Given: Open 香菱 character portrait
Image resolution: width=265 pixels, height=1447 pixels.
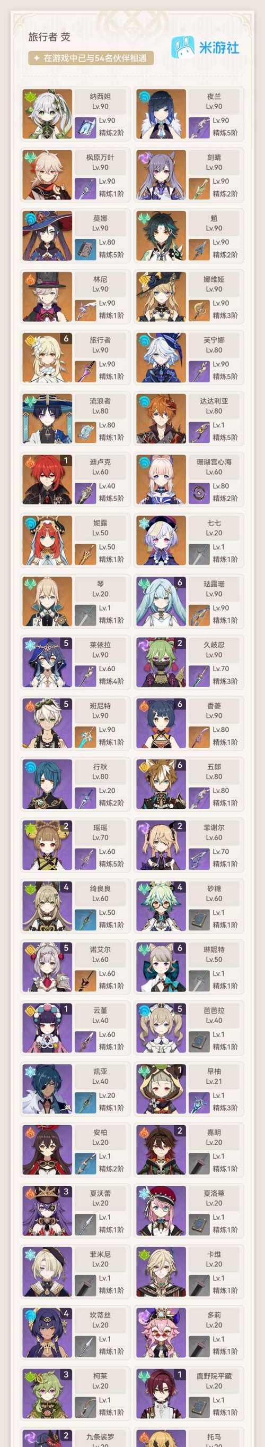Looking at the screenshot, I should (x=161, y=723).
